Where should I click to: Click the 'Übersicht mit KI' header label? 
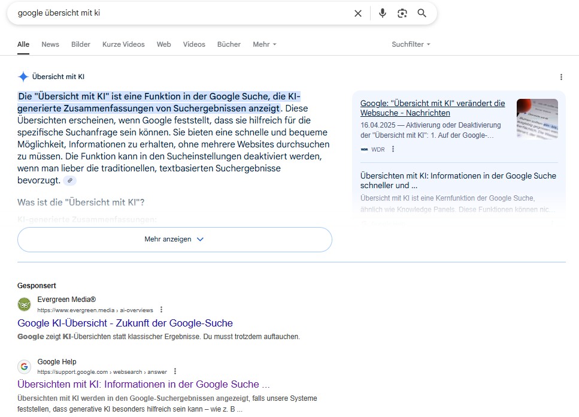pyautogui.click(x=58, y=77)
